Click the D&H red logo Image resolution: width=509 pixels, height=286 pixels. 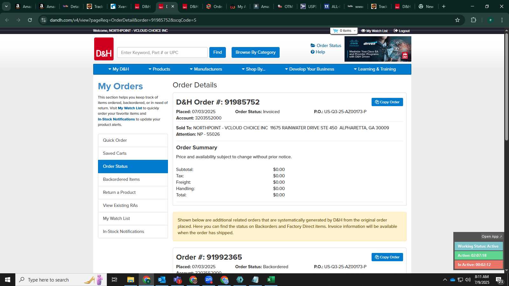(104, 49)
